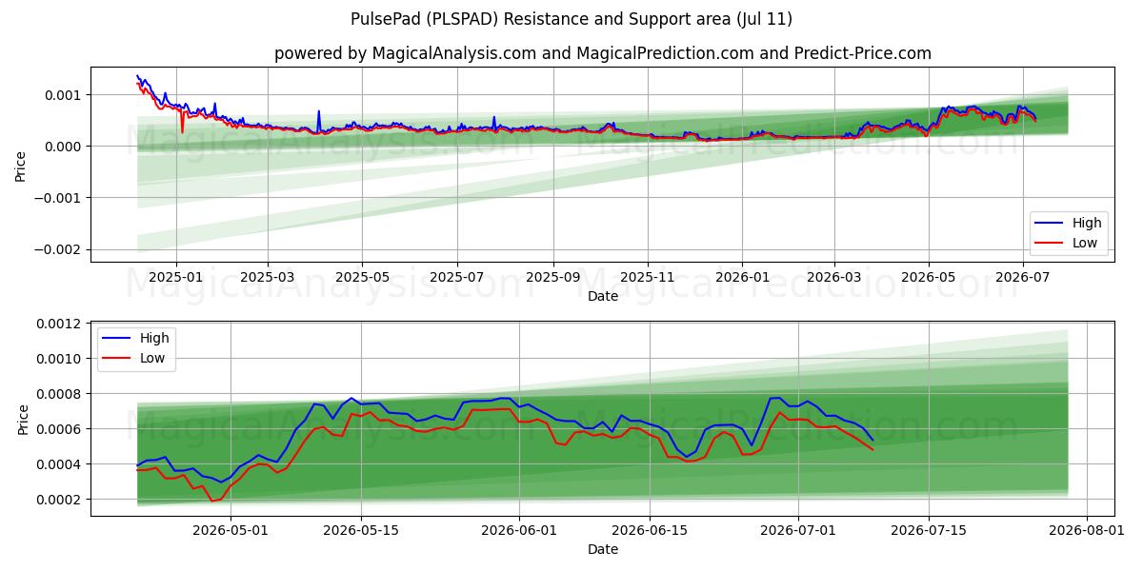The width and height of the screenshot is (1143, 571).
Task: Click the '2026-03' date tick label
Action: [x=833, y=277]
